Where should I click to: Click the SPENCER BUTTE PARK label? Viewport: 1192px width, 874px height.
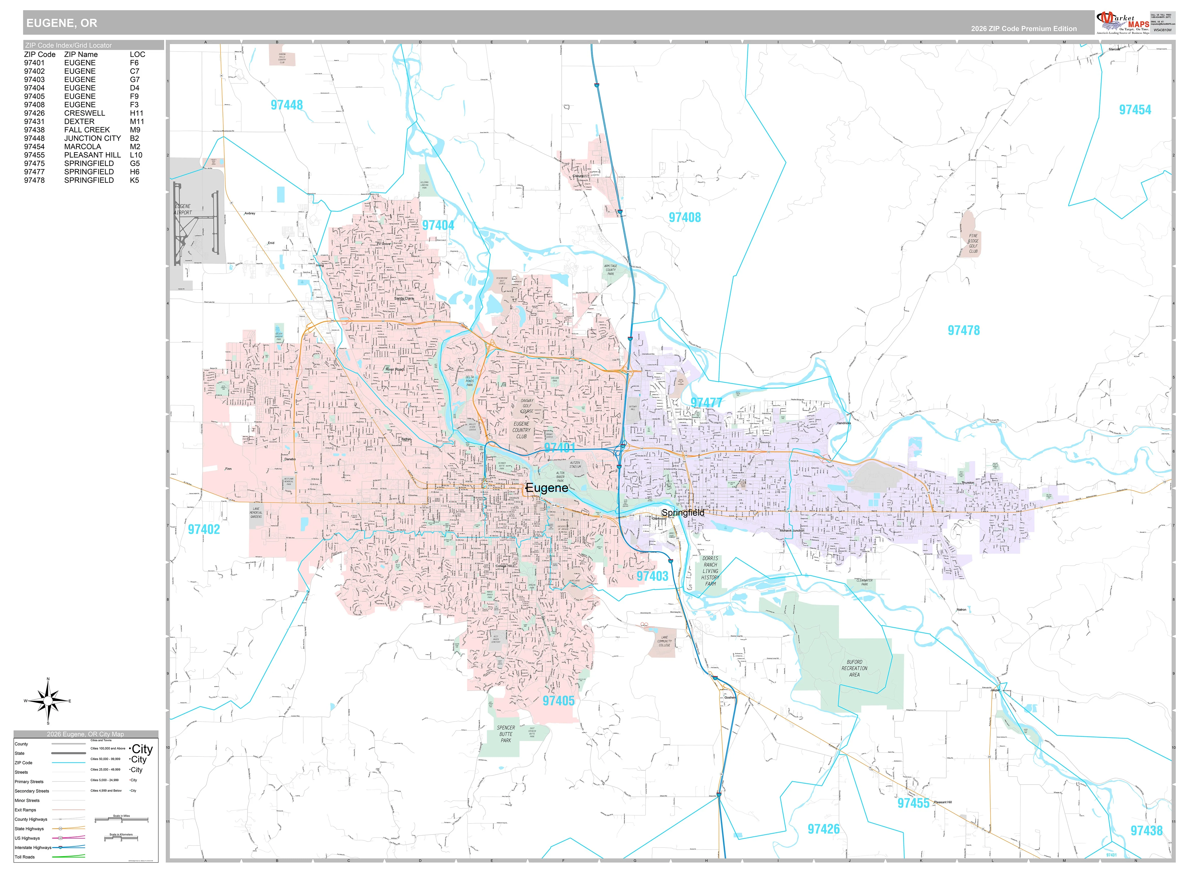click(x=506, y=734)
